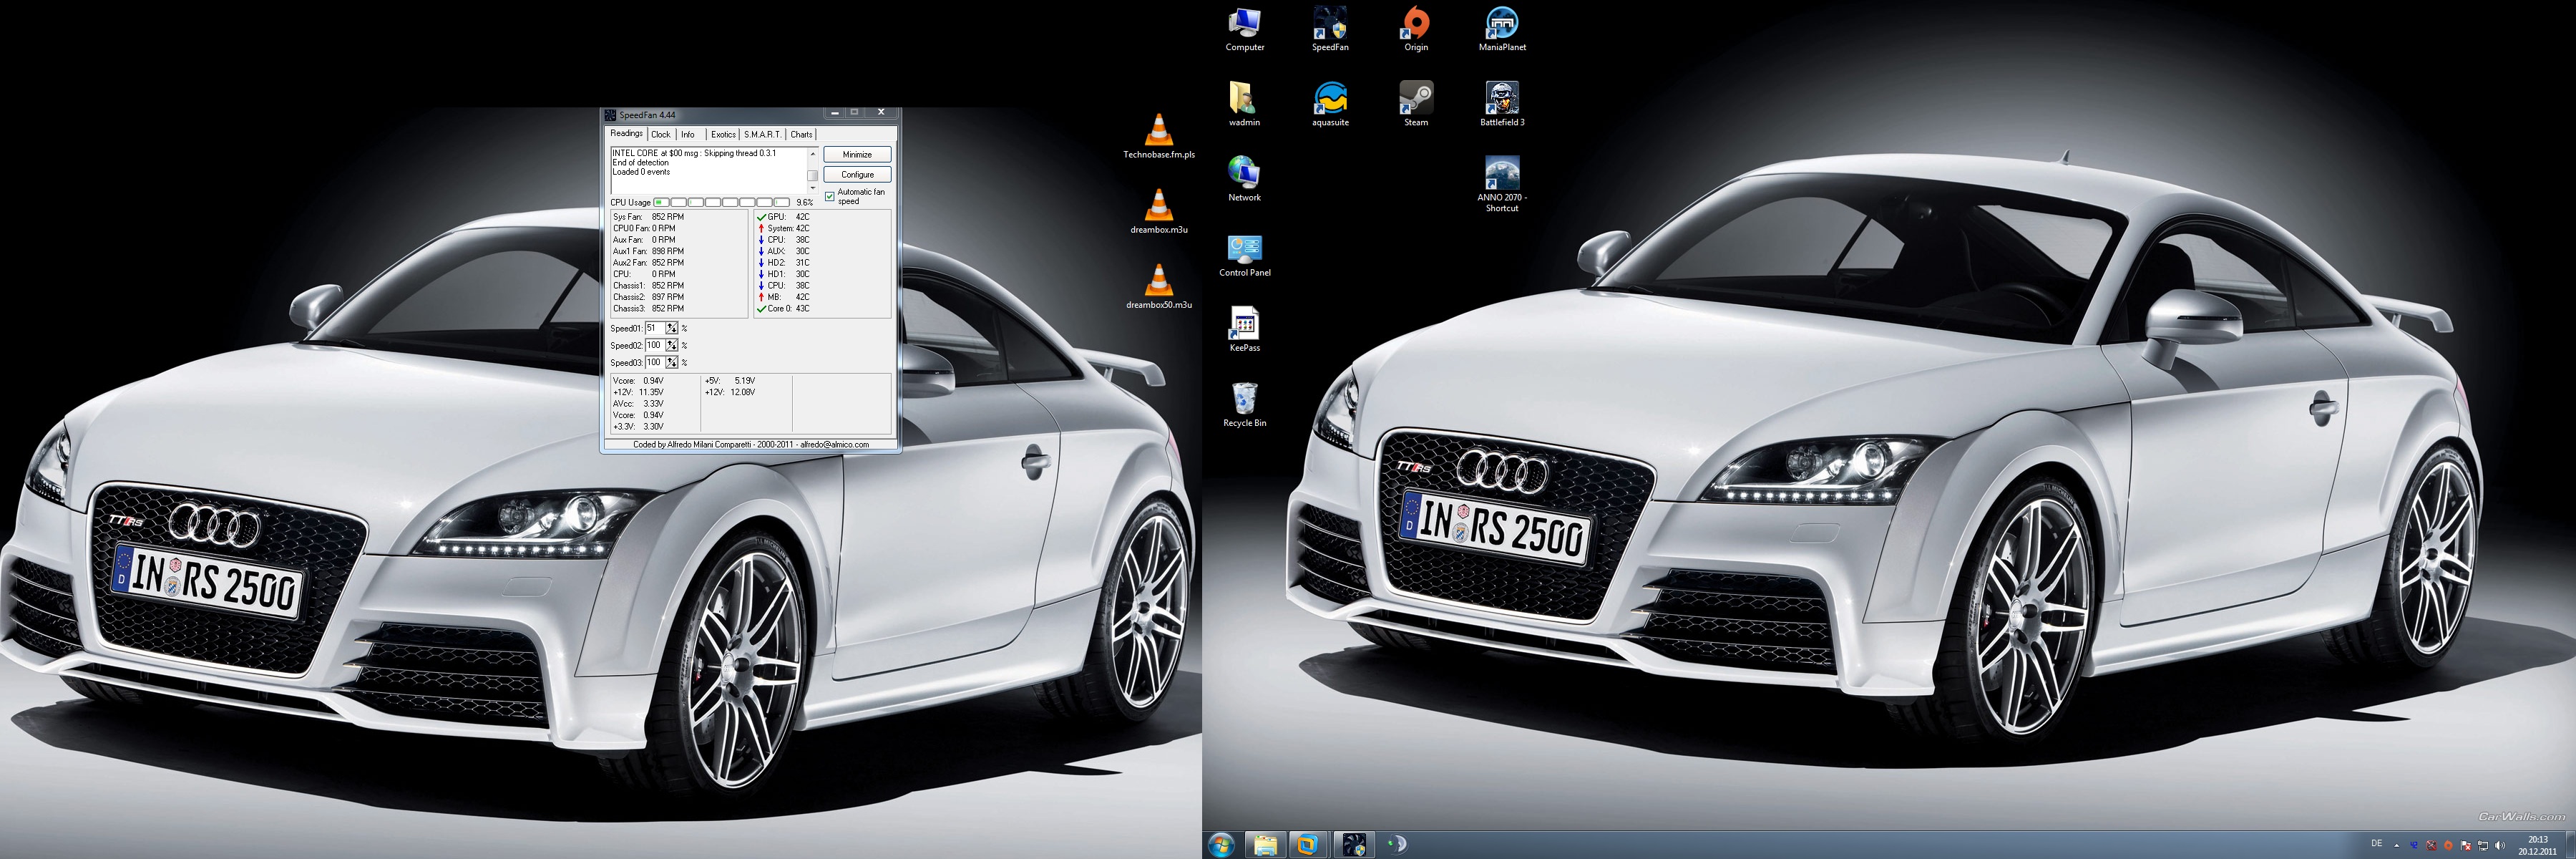Launch the ManiaPlanet desktop shortcut
This screenshot has height=859, width=2576.
pos(1502,30)
